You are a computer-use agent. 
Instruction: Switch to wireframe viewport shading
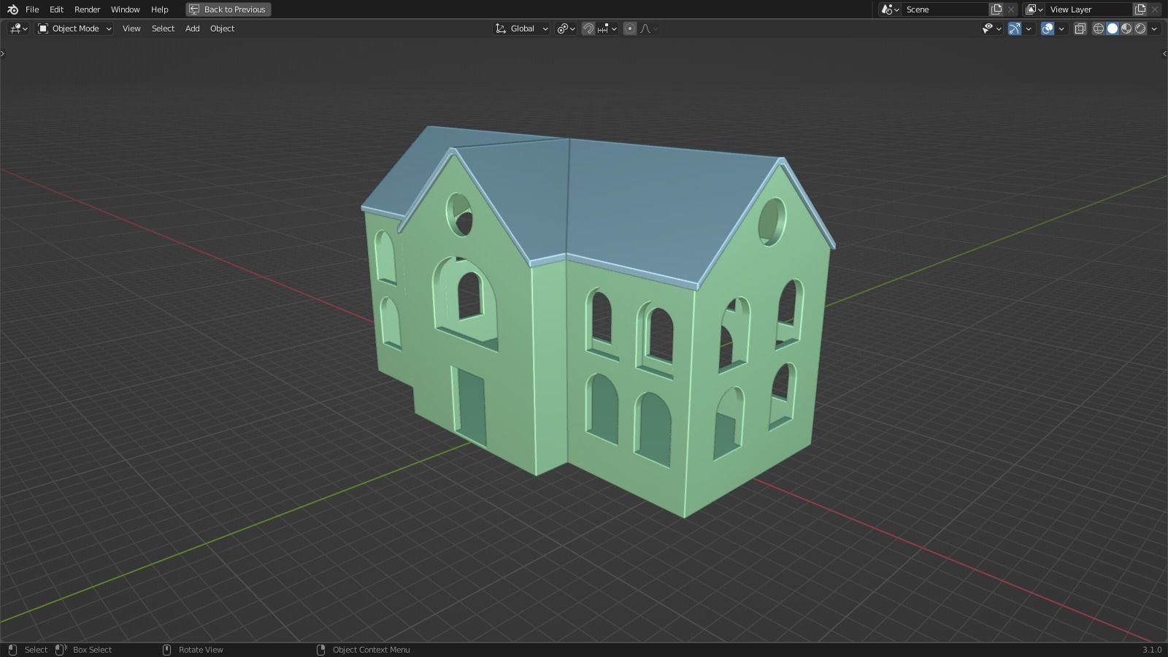1098,28
